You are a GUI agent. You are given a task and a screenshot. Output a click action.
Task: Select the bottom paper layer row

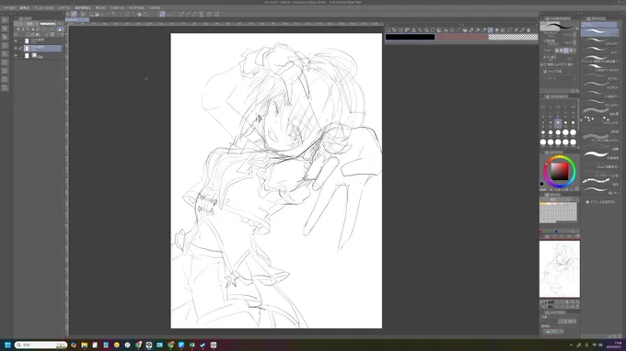point(39,56)
